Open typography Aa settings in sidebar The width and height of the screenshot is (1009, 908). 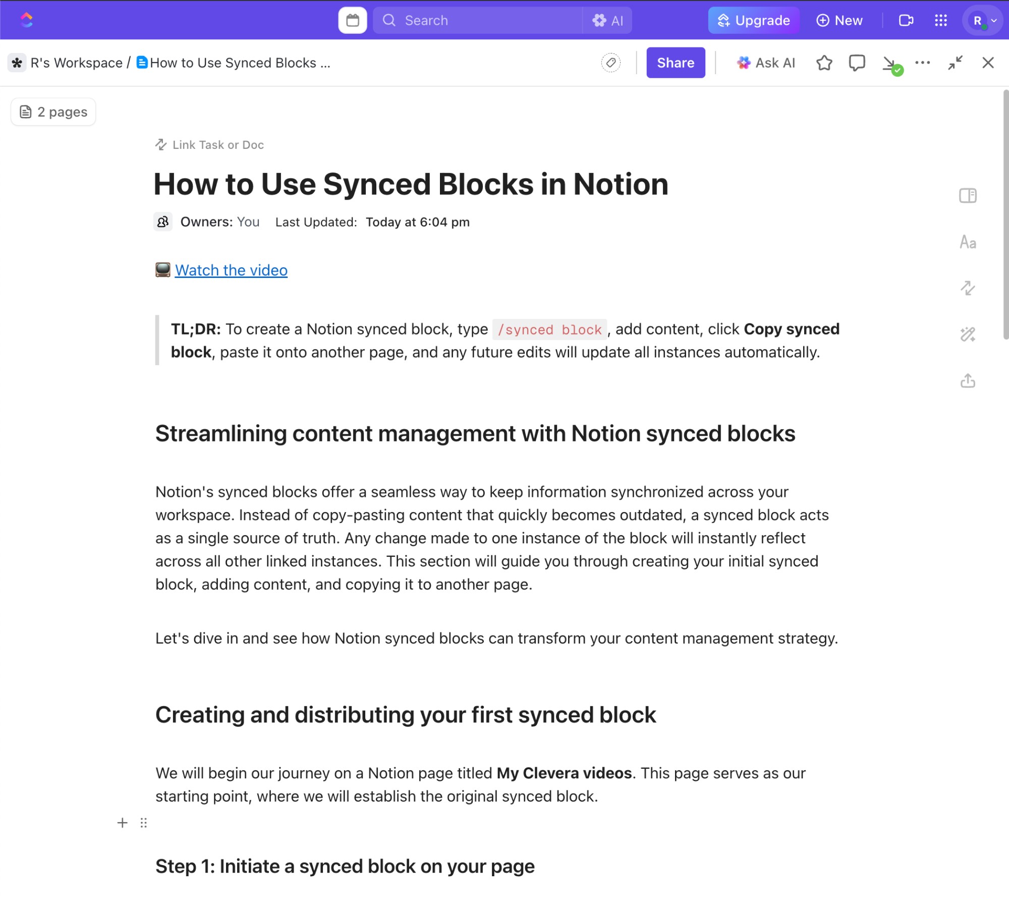[x=967, y=242]
